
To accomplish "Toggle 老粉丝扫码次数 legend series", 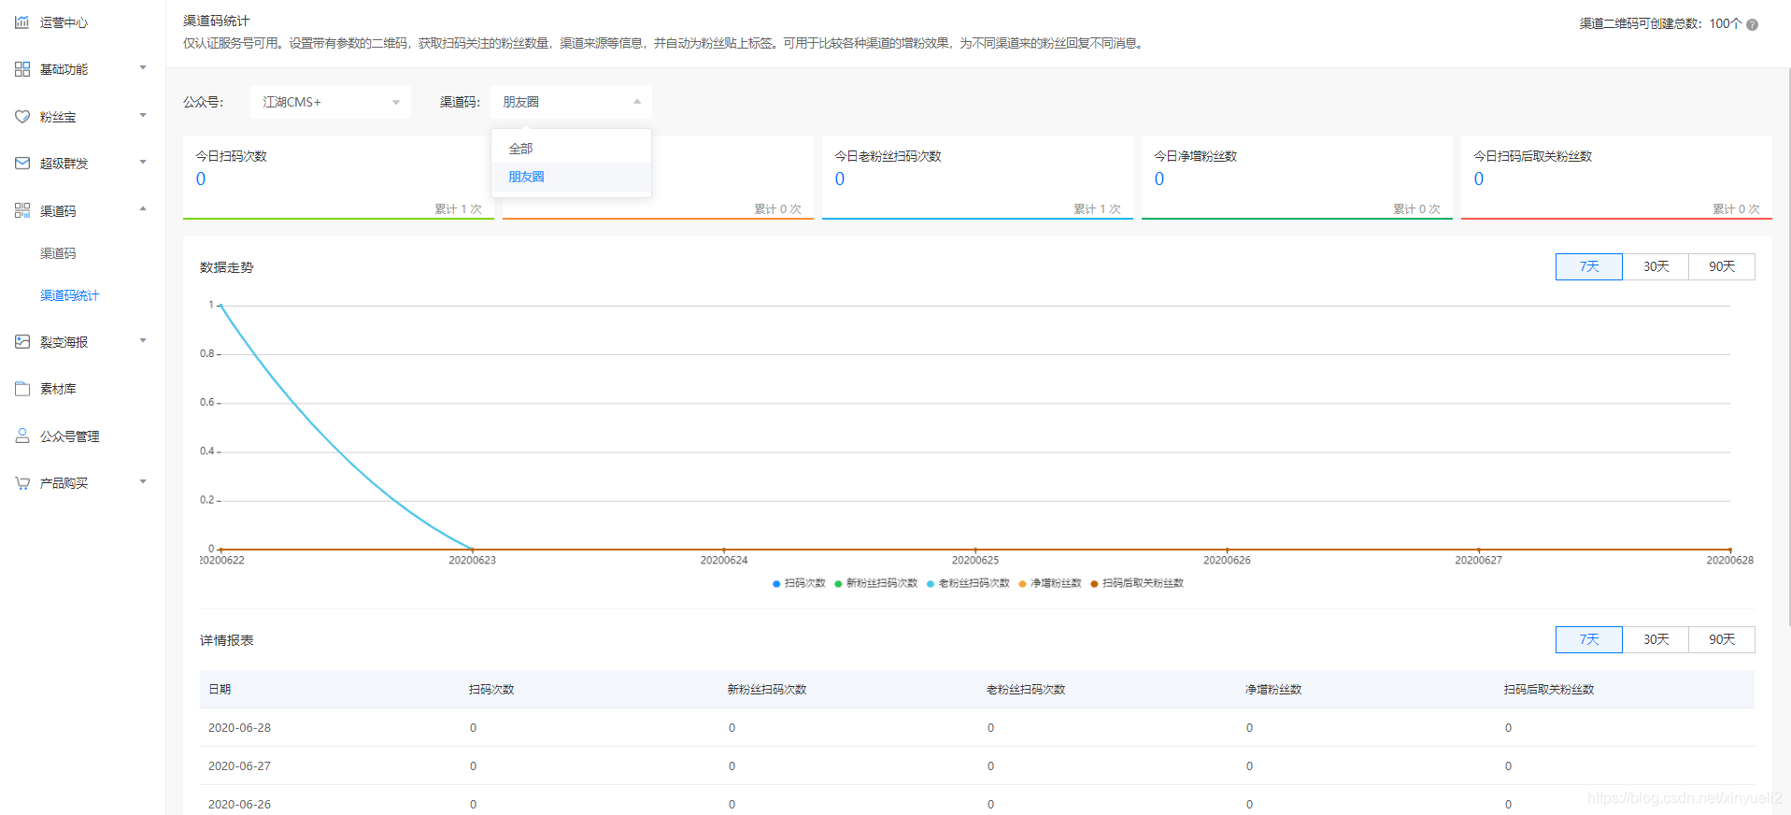I will click(969, 583).
